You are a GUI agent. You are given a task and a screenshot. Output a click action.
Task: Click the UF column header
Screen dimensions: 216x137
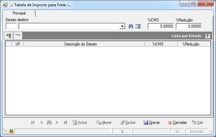(x=18, y=44)
